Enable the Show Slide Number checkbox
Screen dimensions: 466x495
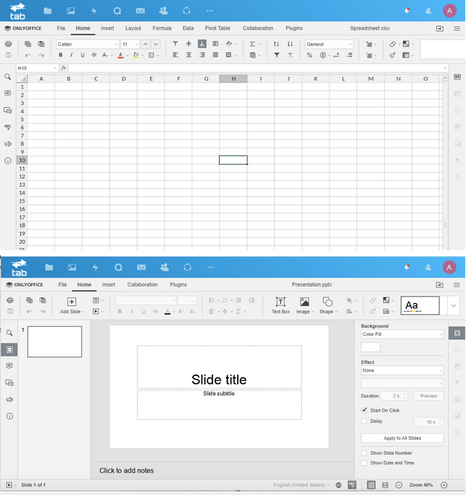[364, 453]
